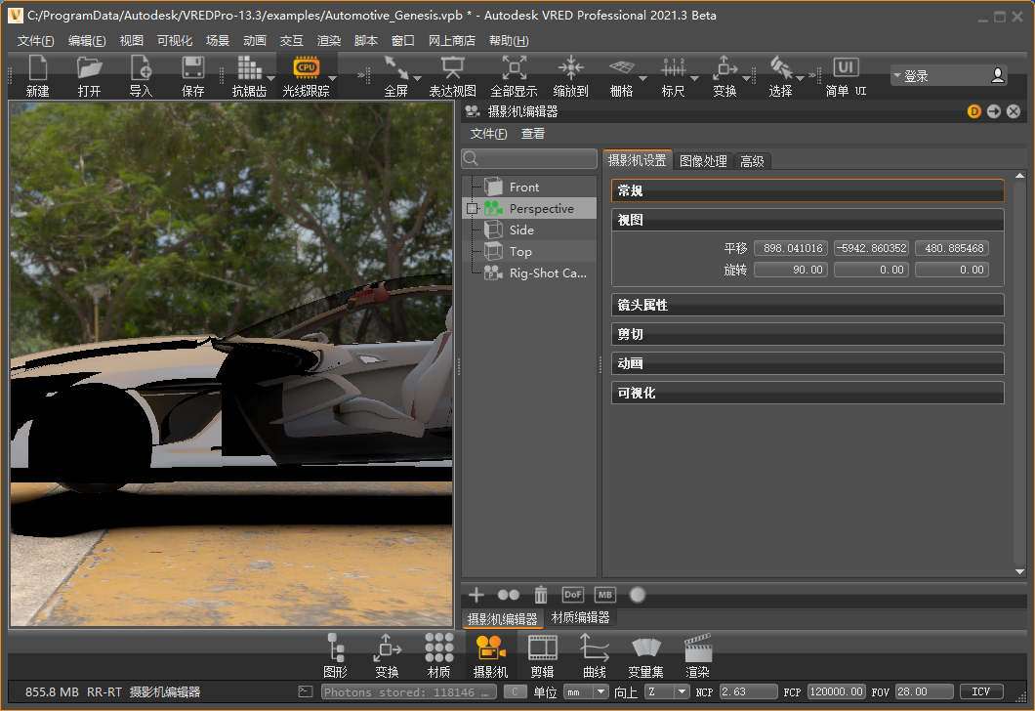Click the 变量集 (Variant Sets) icon

click(x=645, y=648)
